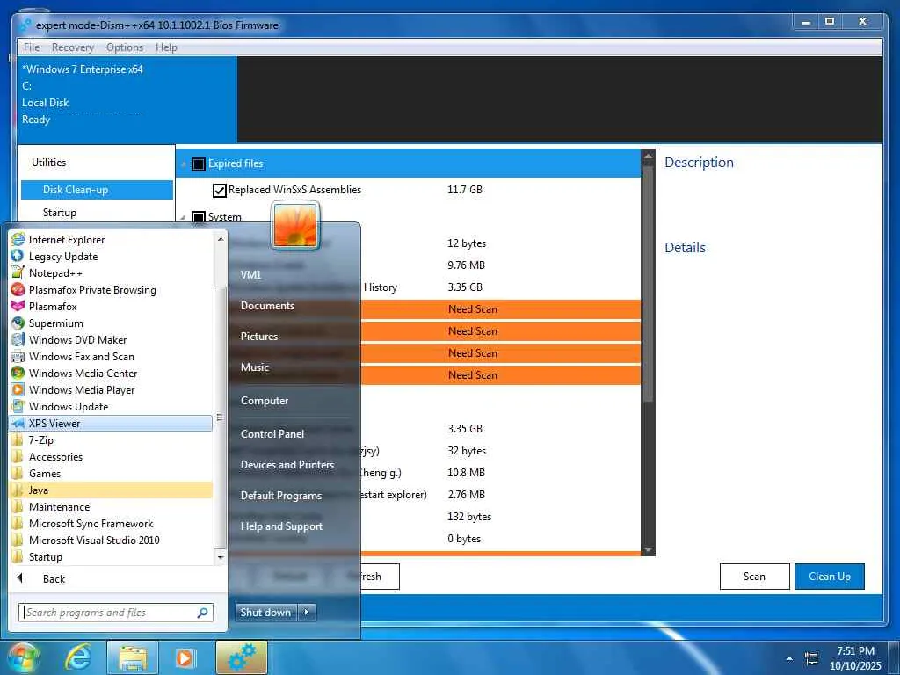900x675 pixels.
Task: Click the user account flower picture
Action: pyautogui.click(x=295, y=226)
